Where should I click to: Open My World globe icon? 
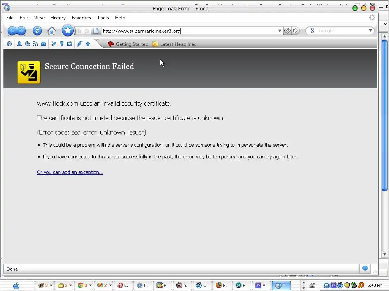point(9,44)
